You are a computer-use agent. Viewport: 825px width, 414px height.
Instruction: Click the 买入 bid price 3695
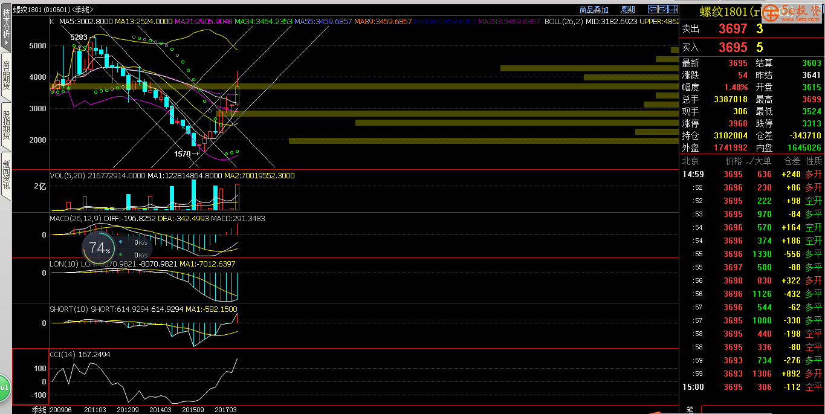click(733, 47)
